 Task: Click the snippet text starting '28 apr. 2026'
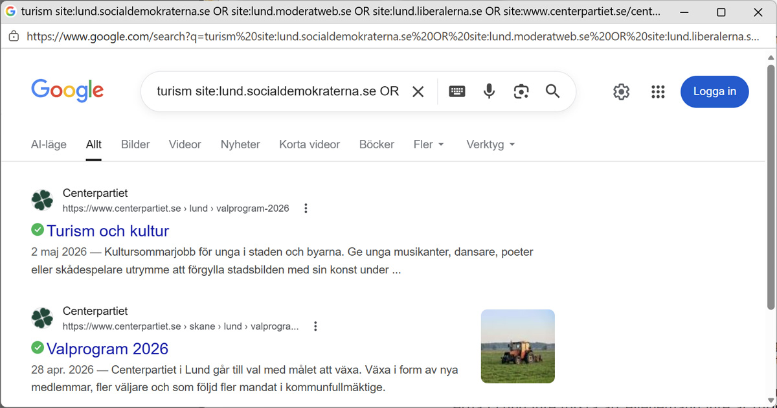coord(245,379)
